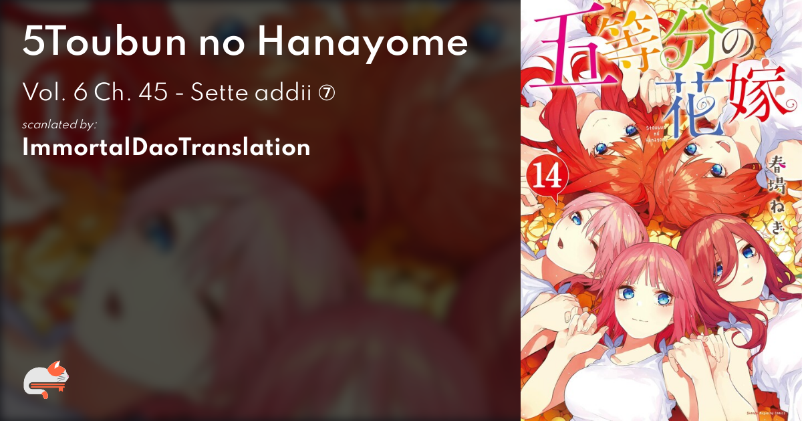Viewport: 802px width, 421px height.
Task: Click the 'Vol. 6' volume label
Action: coord(55,94)
